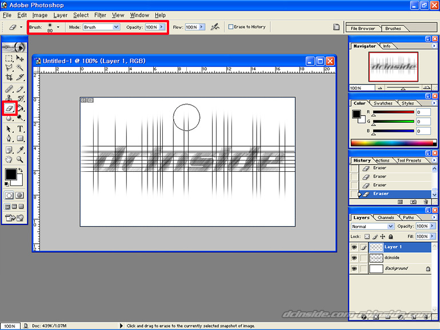Select the Type tool

tap(20, 129)
